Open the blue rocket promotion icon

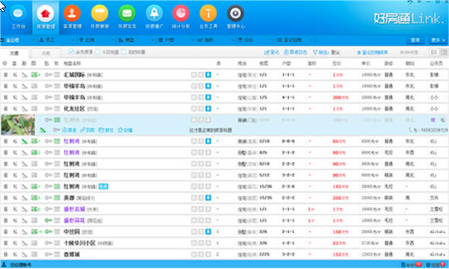click(x=154, y=17)
